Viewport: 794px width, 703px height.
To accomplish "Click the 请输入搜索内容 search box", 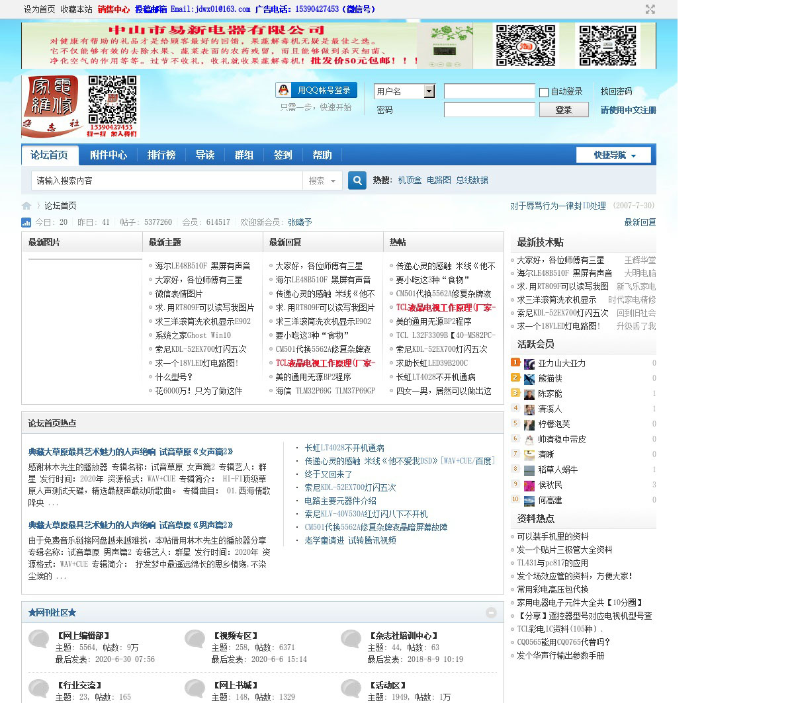I will point(167,181).
